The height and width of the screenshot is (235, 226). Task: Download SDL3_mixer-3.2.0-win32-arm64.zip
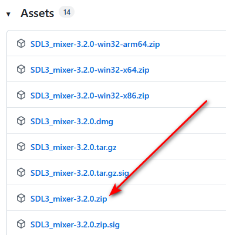[95, 44]
